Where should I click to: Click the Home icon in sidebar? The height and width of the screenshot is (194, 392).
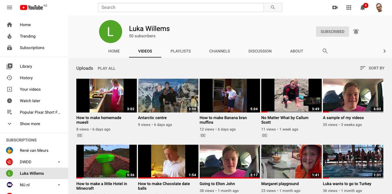coord(10,25)
